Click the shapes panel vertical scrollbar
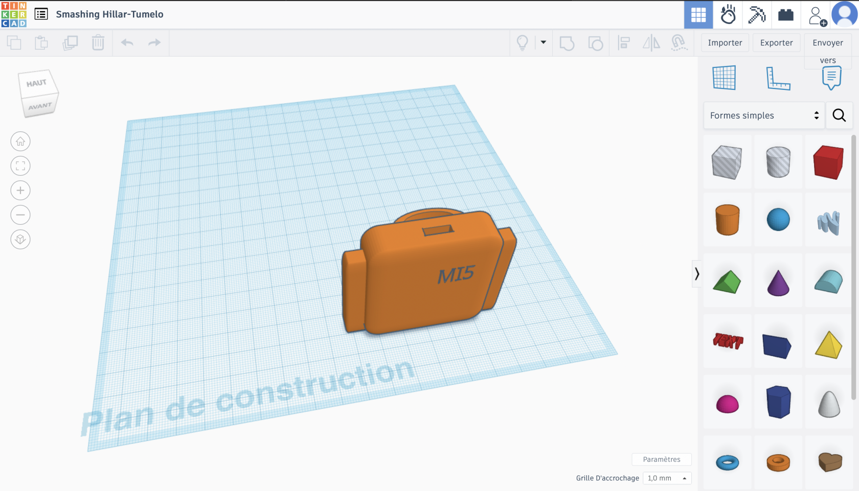This screenshot has height=491, width=859. (x=853, y=267)
